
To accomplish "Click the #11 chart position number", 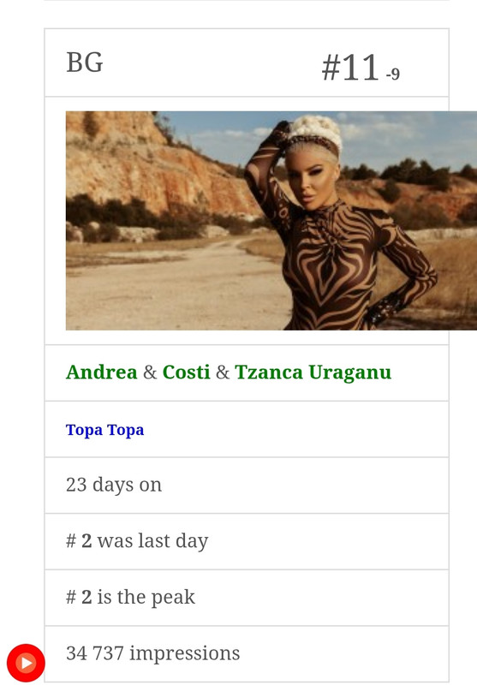I will [350, 68].
